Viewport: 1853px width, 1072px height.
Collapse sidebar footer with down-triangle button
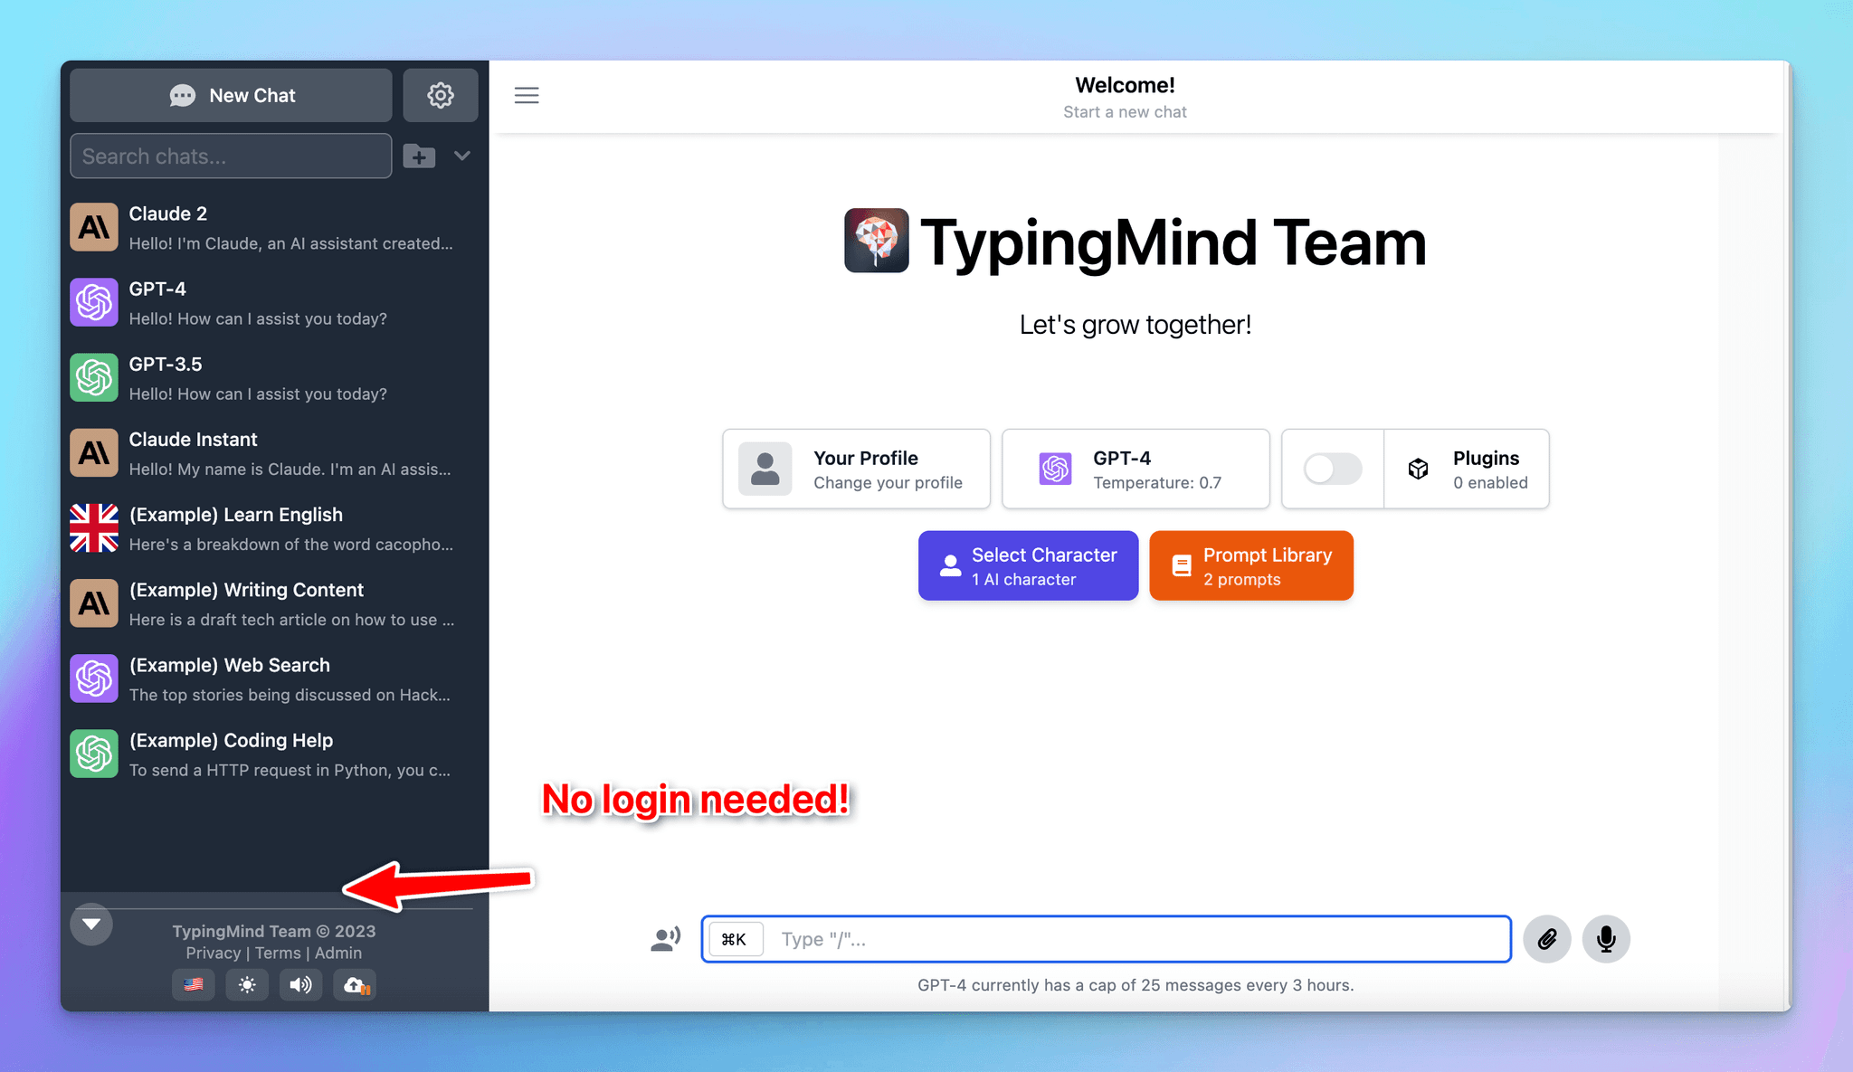tap(91, 924)
